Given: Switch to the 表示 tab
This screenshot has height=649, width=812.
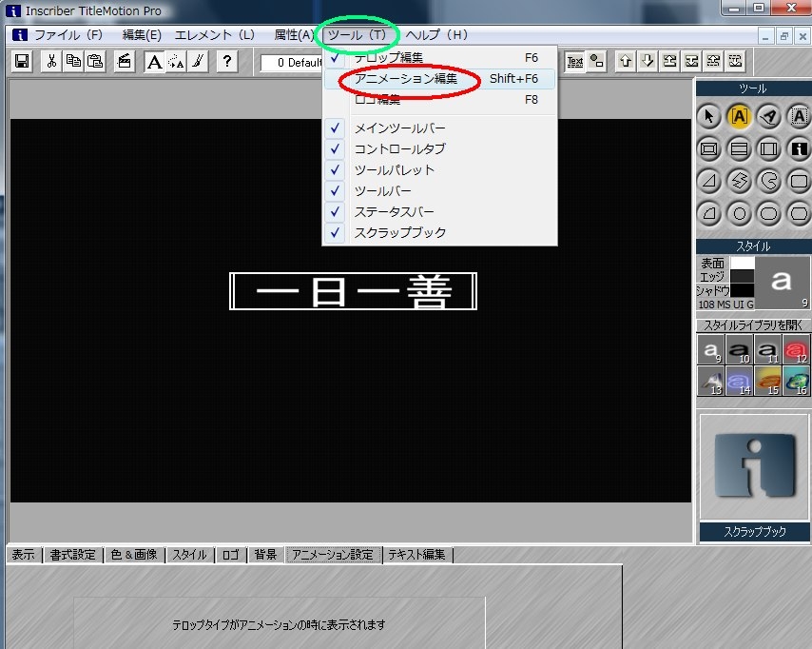Looking at the screenshot, I should 24,555.
